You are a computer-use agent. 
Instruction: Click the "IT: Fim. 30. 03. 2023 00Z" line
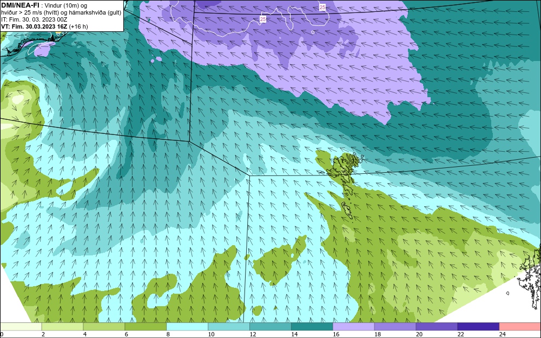point(34,19)
